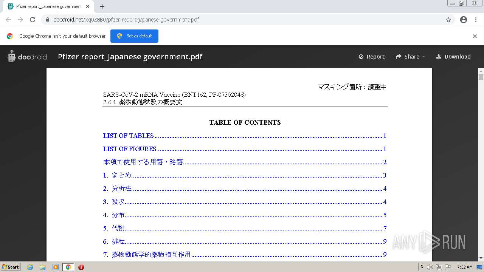484x272 pixels.
Task: Switch to Chrome taskbar icon
Action: click(x=68, y=267)
